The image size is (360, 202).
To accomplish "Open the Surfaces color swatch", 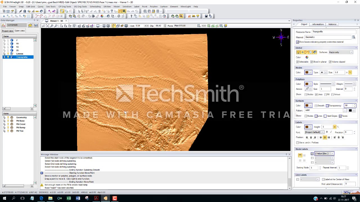I will tap(308, 106).
